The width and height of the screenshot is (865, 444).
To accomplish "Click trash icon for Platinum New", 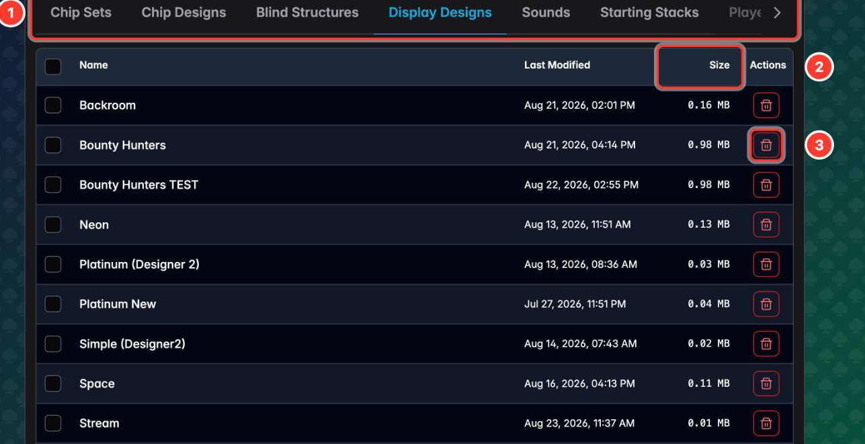I will point(766,304).
